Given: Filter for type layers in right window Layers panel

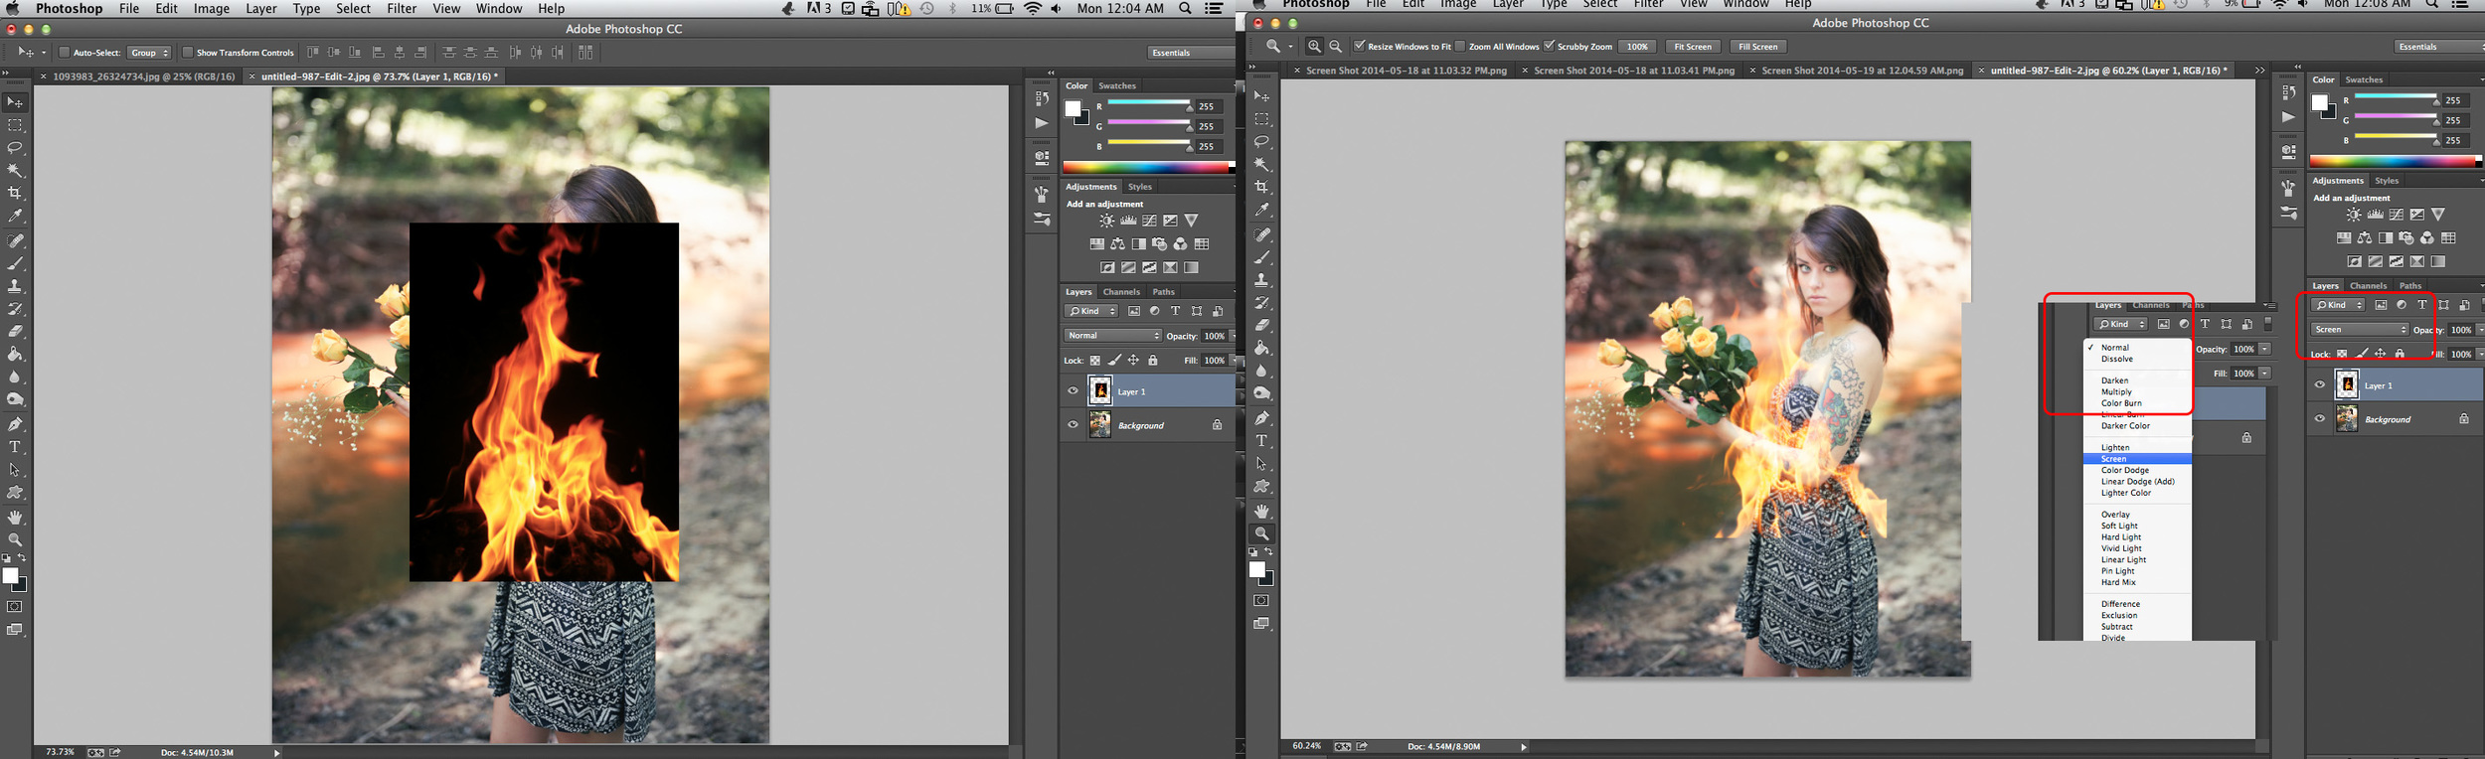Looking at the screenshot, I should (2422, 305).
